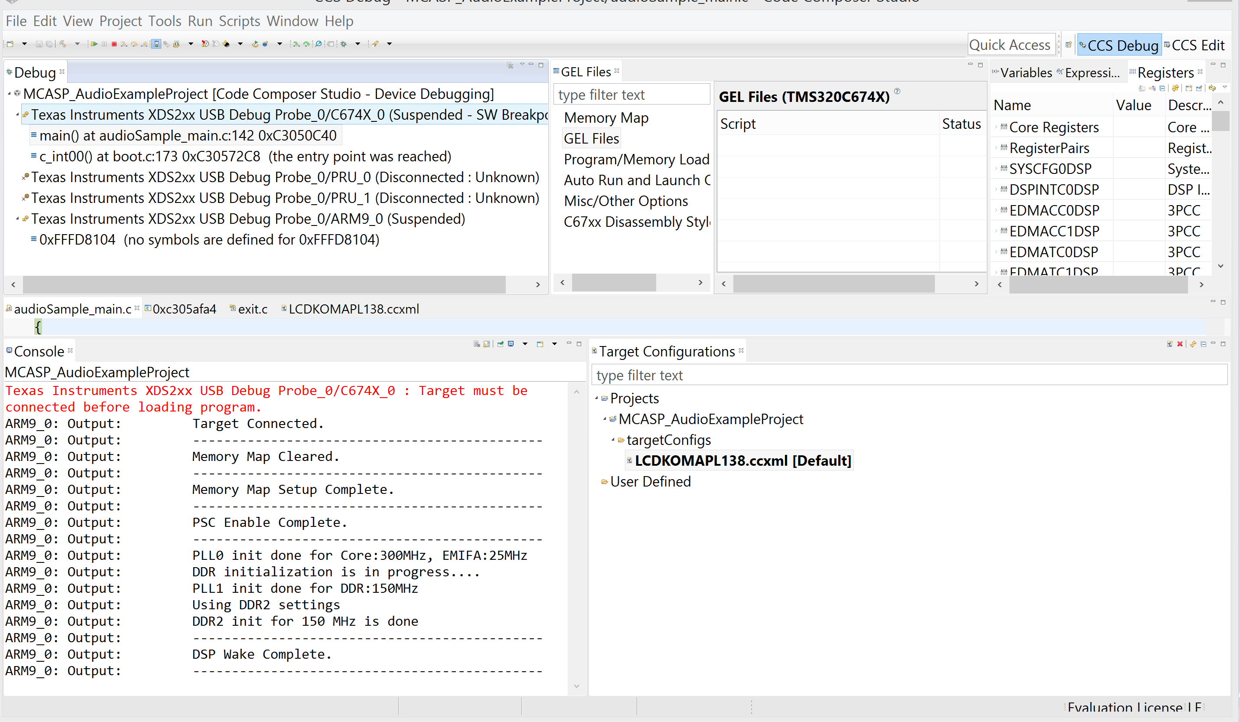1240x722 pixels.
Task: Click the Debug view horizontal scrollbar
Action: coord(264,284)
